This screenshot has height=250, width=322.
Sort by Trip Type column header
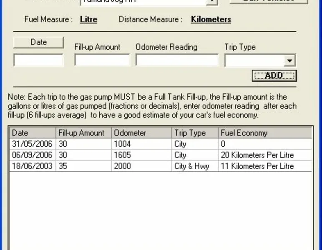195,133
